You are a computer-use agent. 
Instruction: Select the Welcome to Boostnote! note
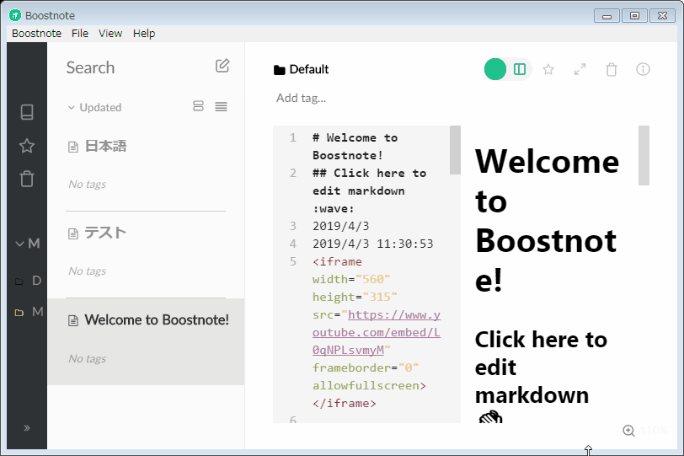146,341
